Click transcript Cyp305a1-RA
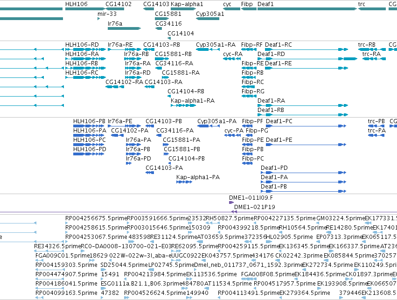The width and height of the screenshot is (397, 300). [x=208, y=49]
